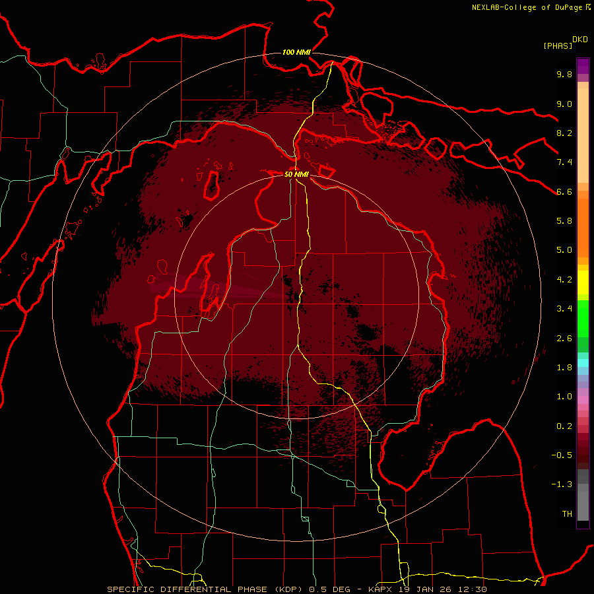
Task: Pick the pink color band of the scale
Action: click(x=583, y=399)
